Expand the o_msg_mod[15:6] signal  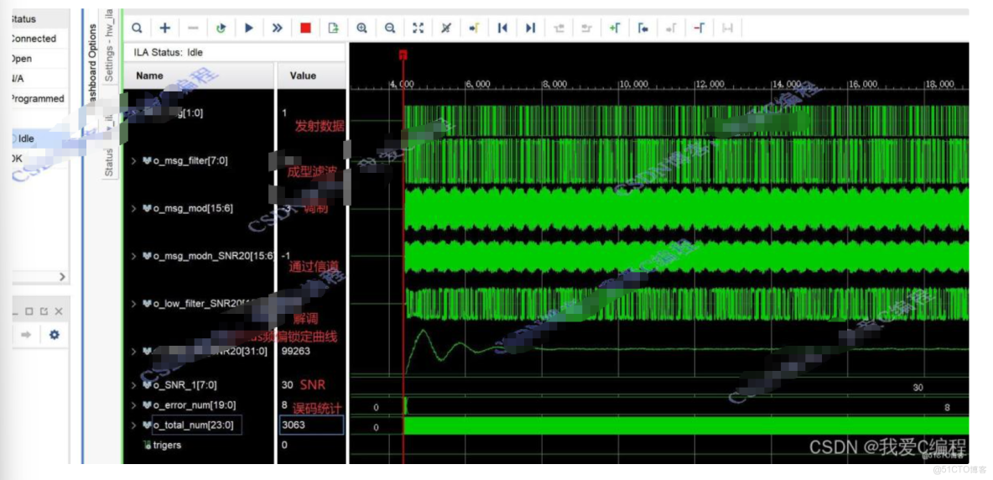[x=134, y=208]
